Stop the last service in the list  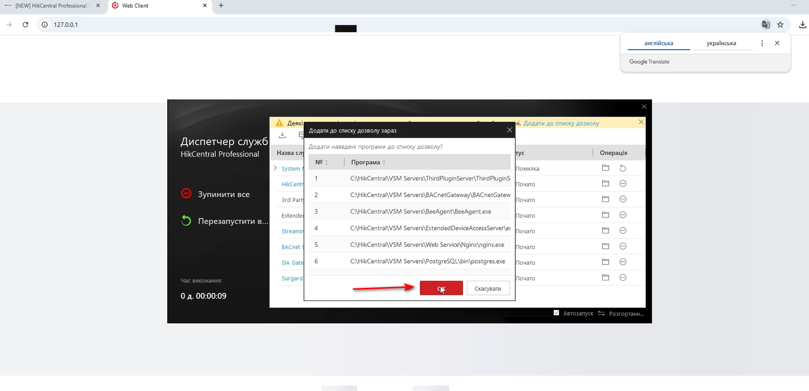point(623,278)
